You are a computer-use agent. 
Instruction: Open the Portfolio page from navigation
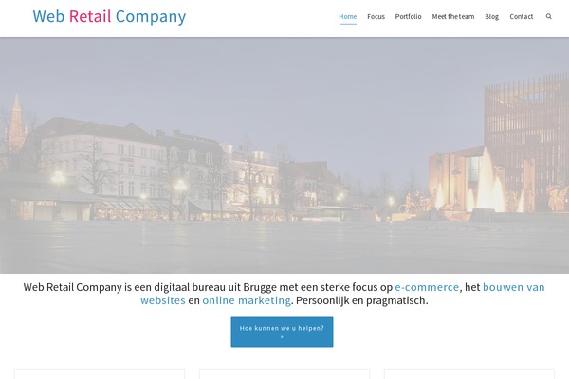(408, 17)
